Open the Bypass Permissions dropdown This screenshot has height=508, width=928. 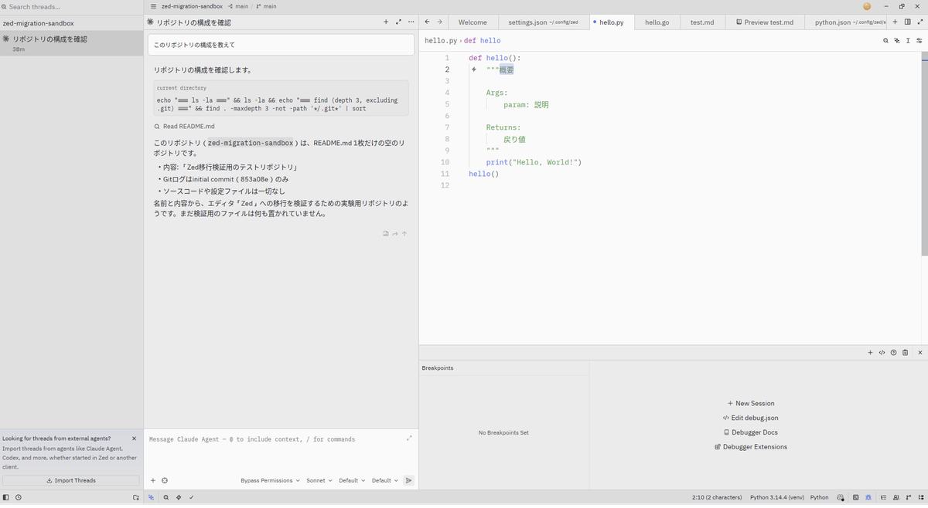tap(270, 480)
